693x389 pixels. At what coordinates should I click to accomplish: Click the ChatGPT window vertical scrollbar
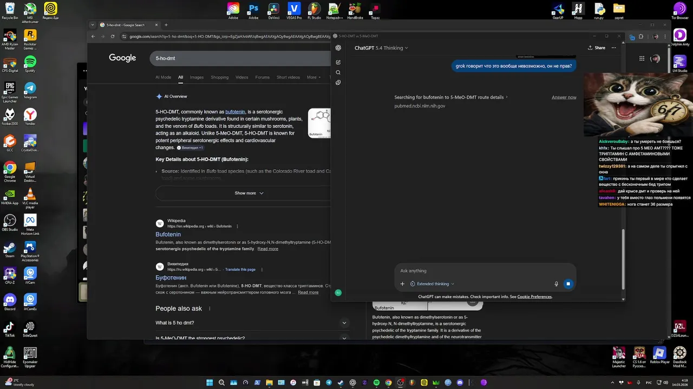tap(623, 258)
